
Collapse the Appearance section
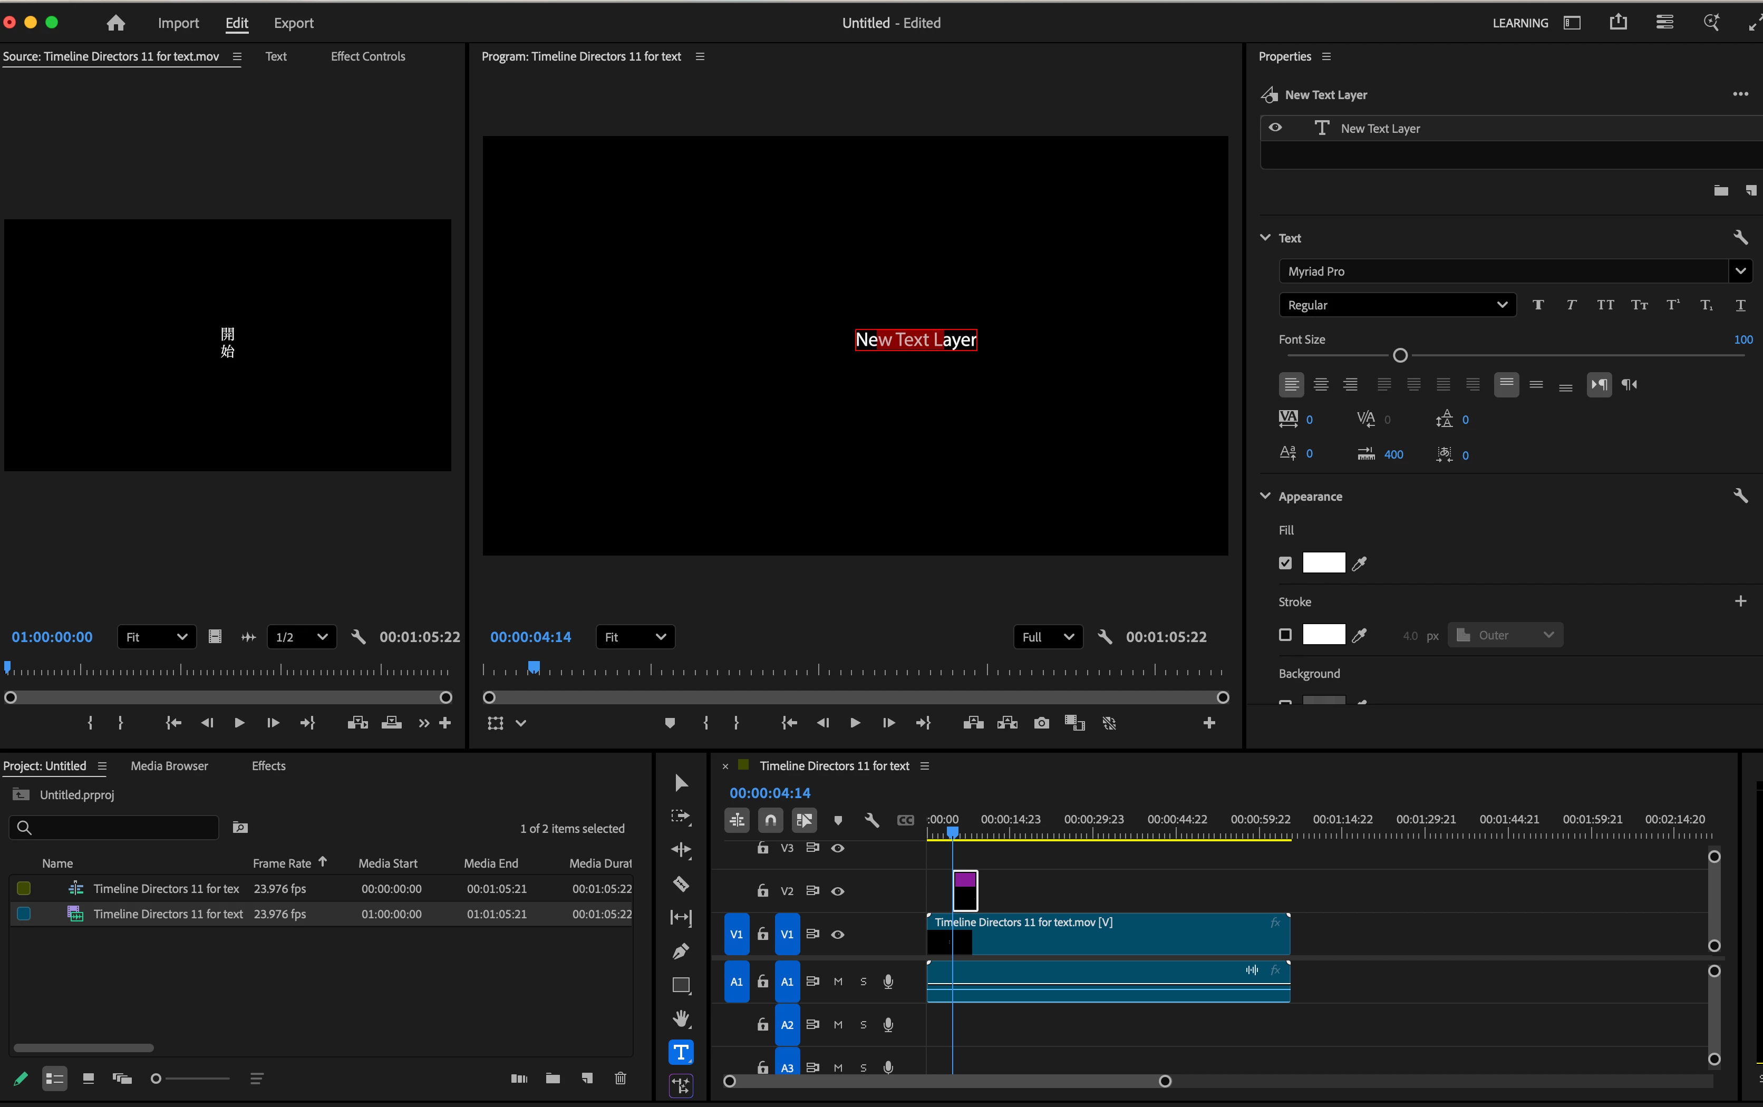1265,496
